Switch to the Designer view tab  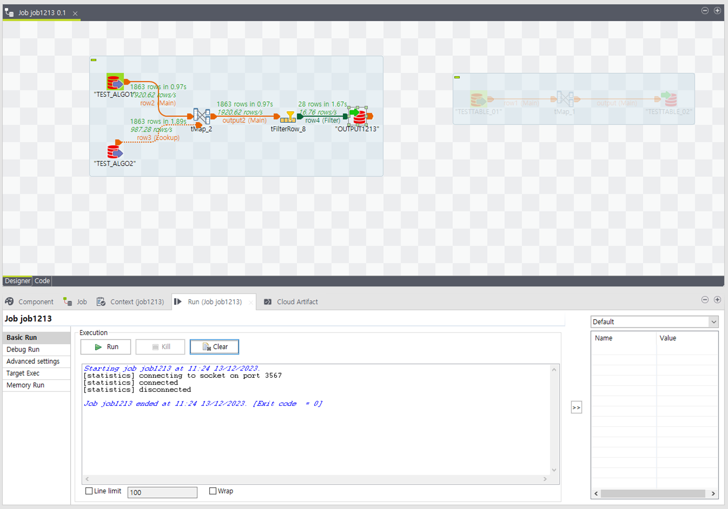pos(18,281)
